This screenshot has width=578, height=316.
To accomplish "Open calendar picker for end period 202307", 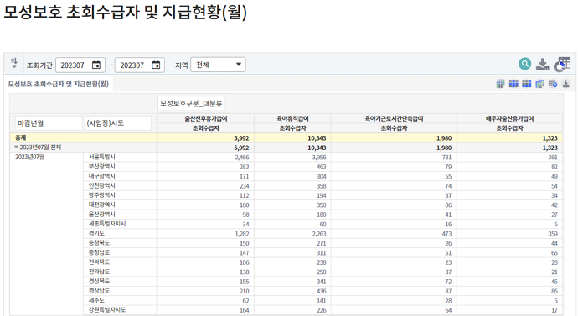I will [x=156, y=65].
